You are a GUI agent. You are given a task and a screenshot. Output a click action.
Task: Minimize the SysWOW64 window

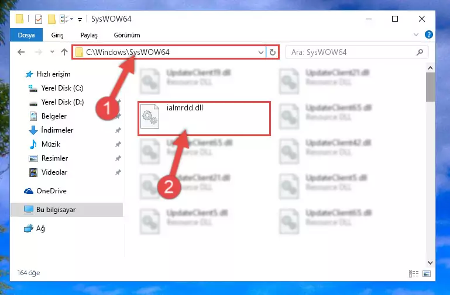point(369,19)
